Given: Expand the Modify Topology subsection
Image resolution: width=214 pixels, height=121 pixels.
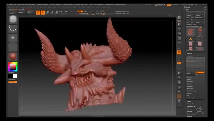Looking at the screenshot, I should 192,91.
